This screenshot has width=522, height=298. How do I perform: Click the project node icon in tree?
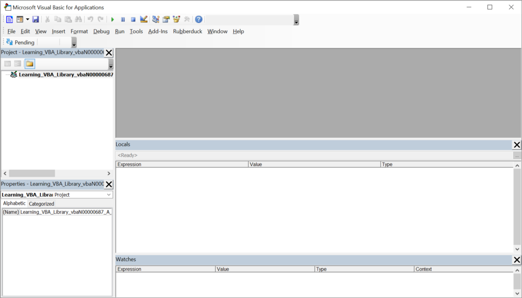(14, 74)
